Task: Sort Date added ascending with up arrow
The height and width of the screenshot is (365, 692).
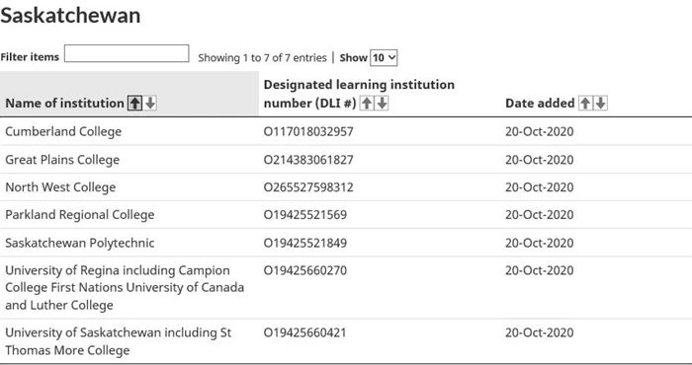Action: point(585,103)
